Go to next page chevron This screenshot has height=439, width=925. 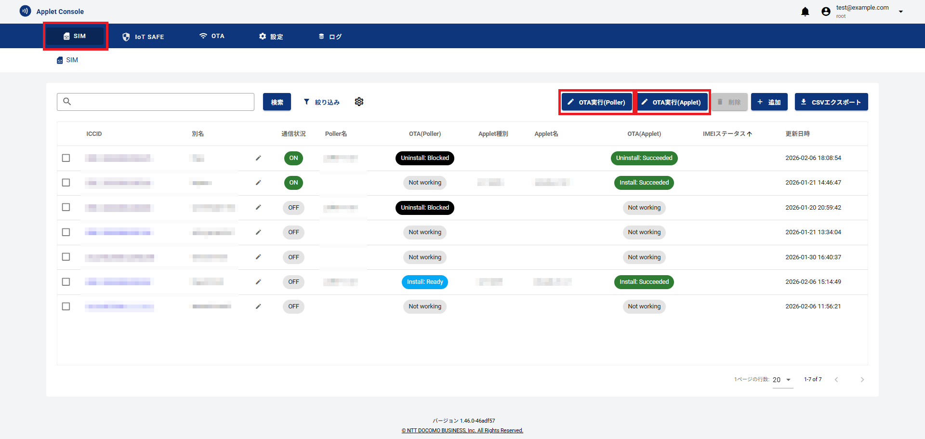(862, 380)
